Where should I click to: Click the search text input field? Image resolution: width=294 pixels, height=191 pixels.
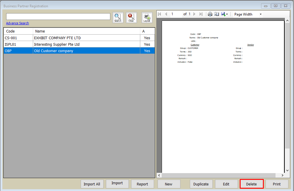(x=58, y=16)
